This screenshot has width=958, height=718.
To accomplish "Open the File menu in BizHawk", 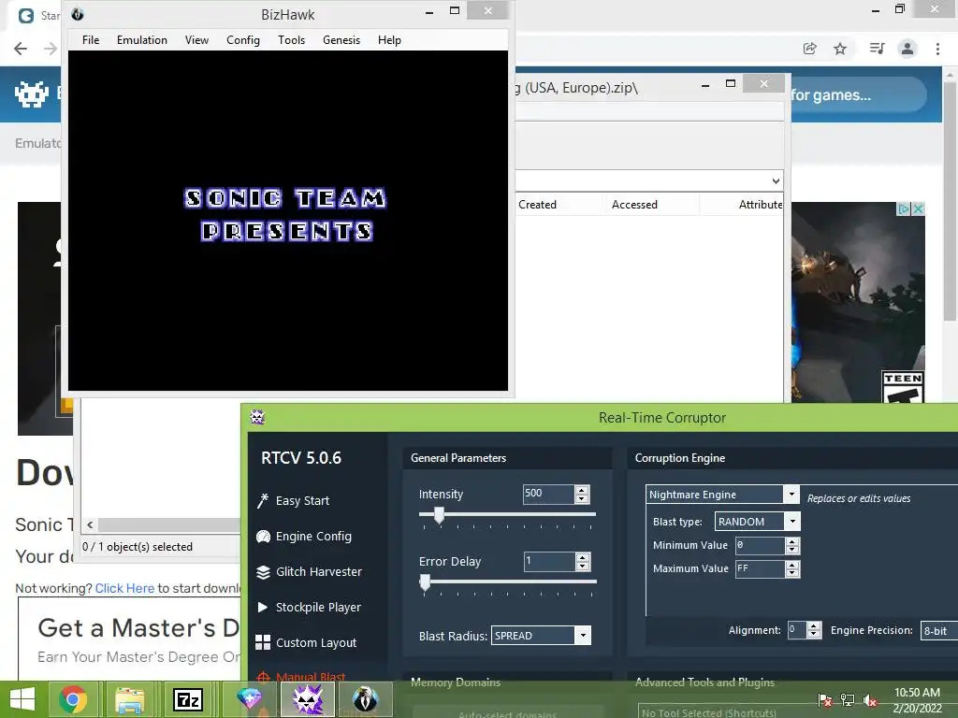I will tap(91, 39).
